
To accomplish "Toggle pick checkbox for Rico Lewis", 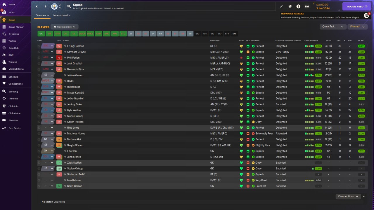I will click(39, 128).
